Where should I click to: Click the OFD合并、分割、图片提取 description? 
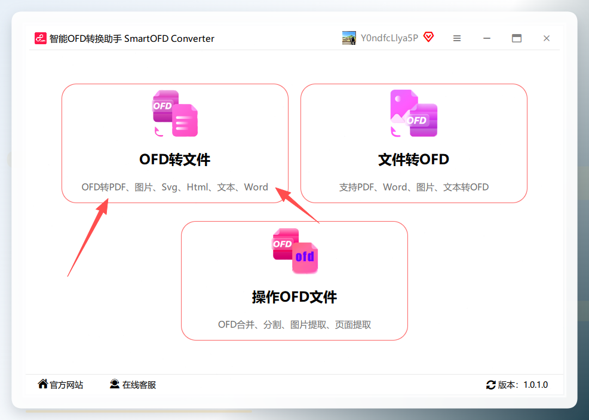click(294, 324)
